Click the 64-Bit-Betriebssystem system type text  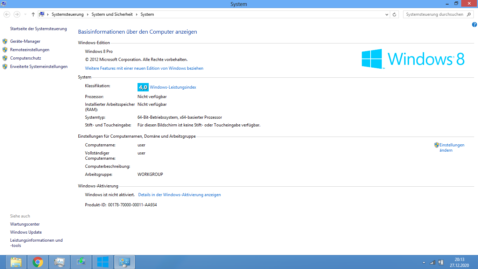pyautogui.click(x=180, y=117)
